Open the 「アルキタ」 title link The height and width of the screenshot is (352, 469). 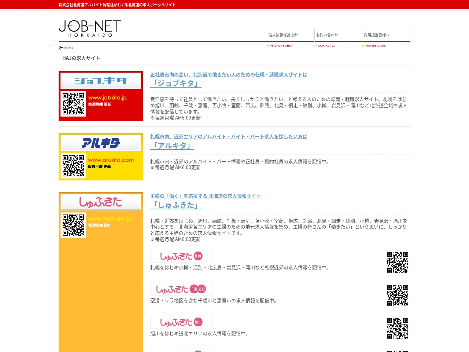click(x=172, y=146)
